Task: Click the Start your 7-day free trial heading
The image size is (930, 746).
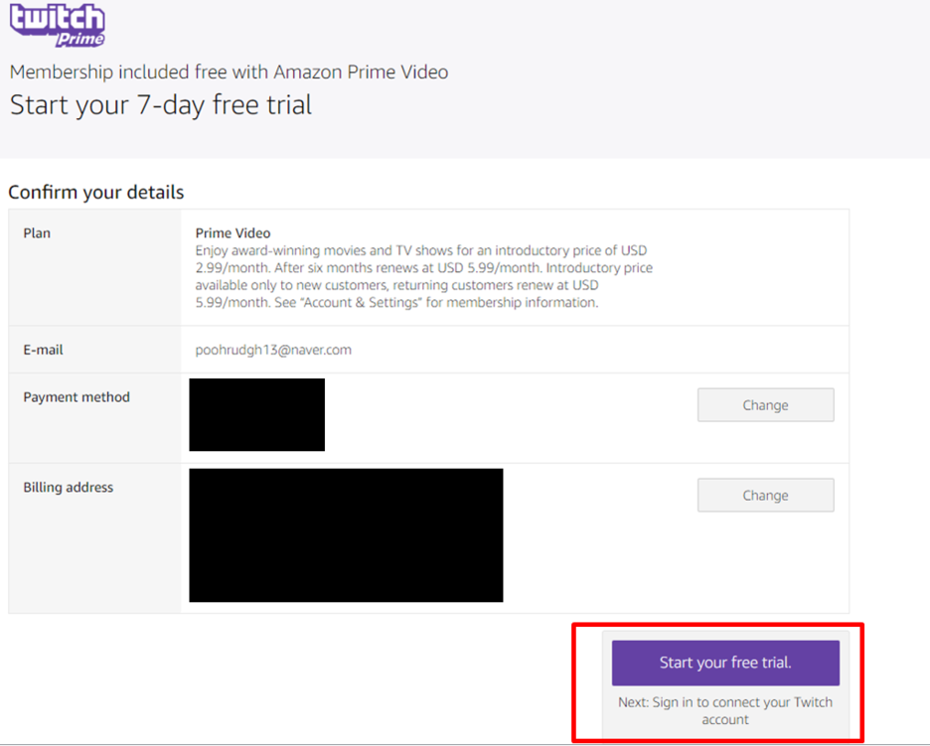Action: (x=161, y=105)
